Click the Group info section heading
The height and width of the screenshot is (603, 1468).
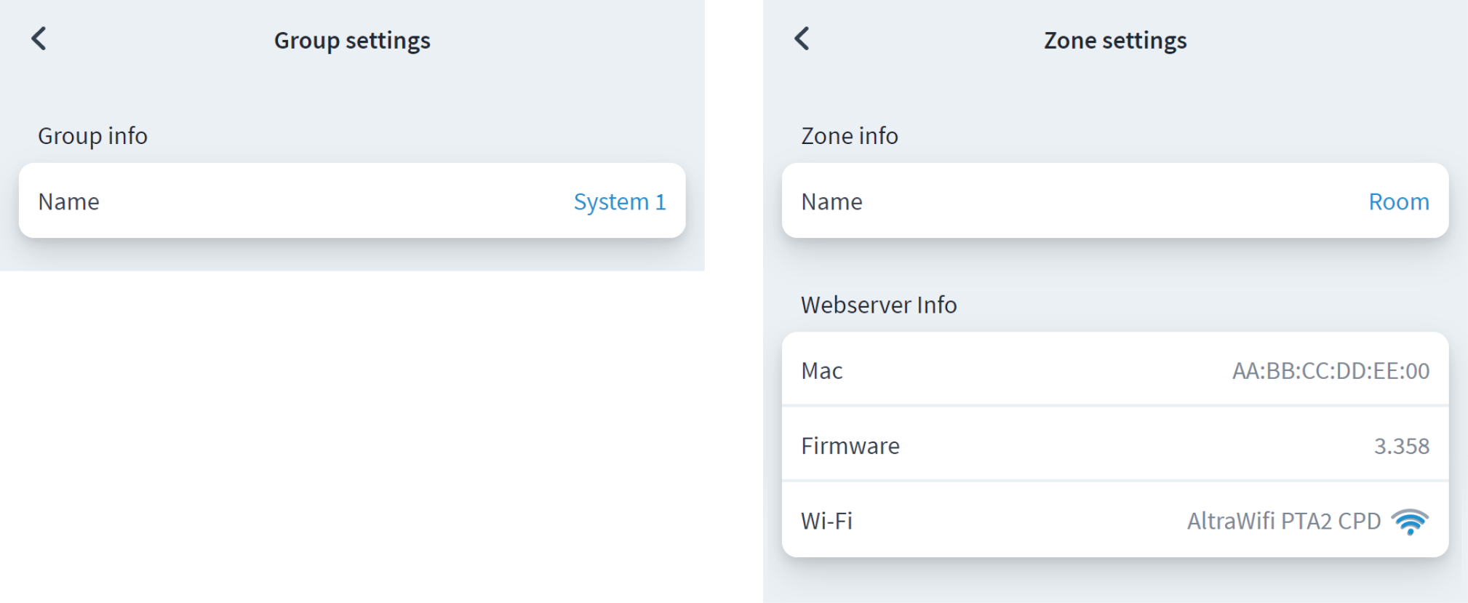tap(92, 136)
